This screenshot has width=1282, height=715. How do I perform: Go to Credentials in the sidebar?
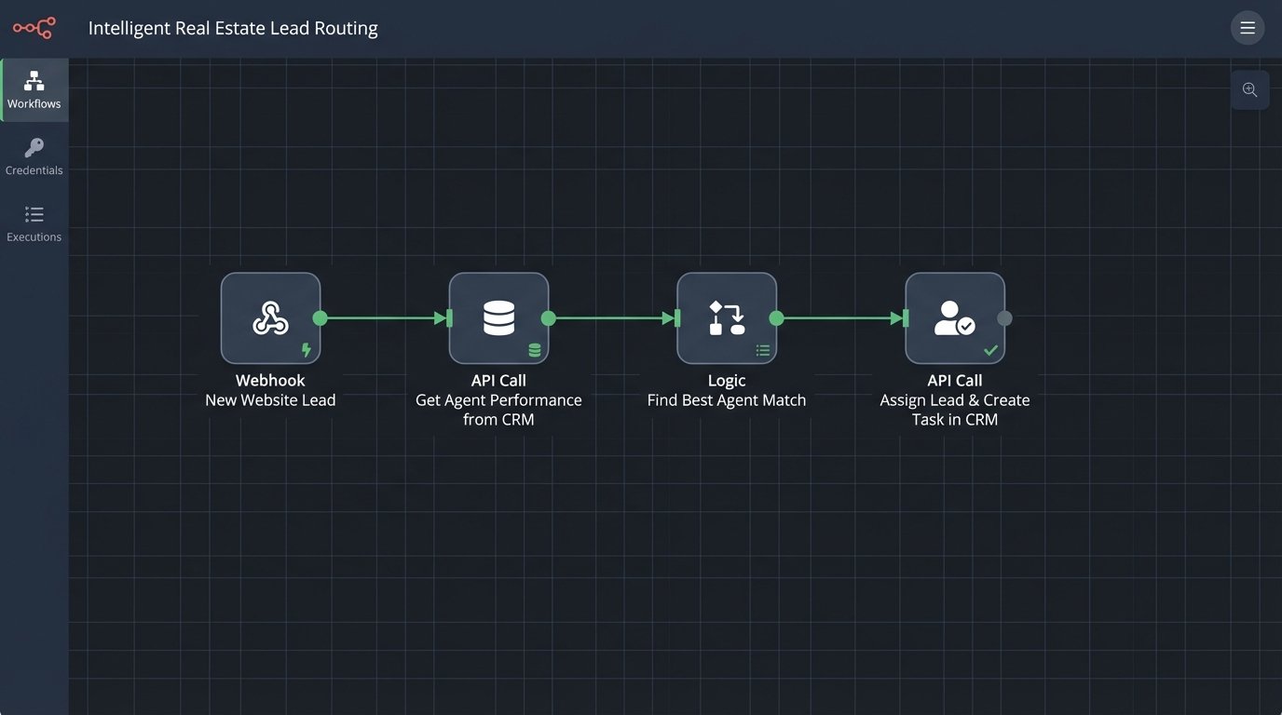[34, 156]
